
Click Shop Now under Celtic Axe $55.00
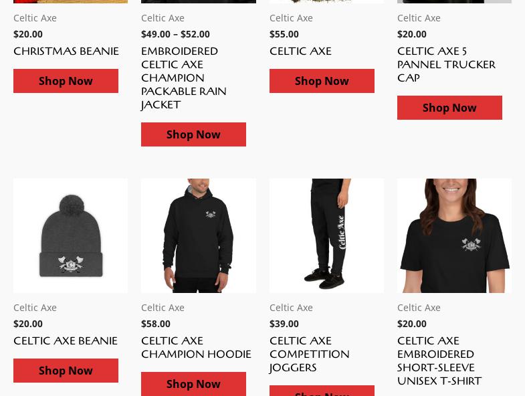322,81
